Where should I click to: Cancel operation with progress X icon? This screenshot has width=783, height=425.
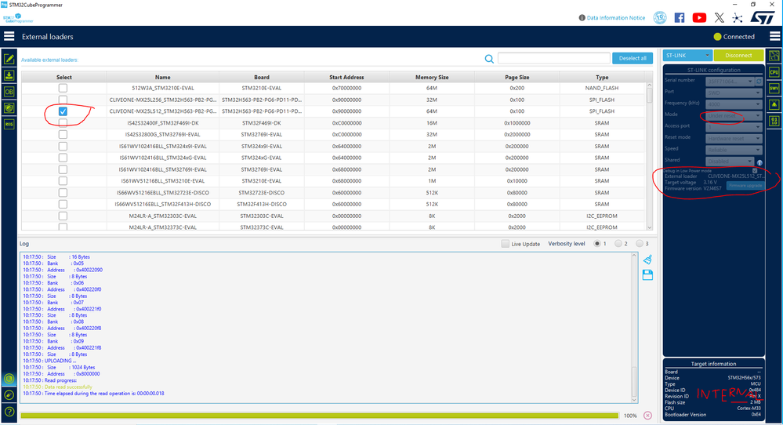coord(647,416)
